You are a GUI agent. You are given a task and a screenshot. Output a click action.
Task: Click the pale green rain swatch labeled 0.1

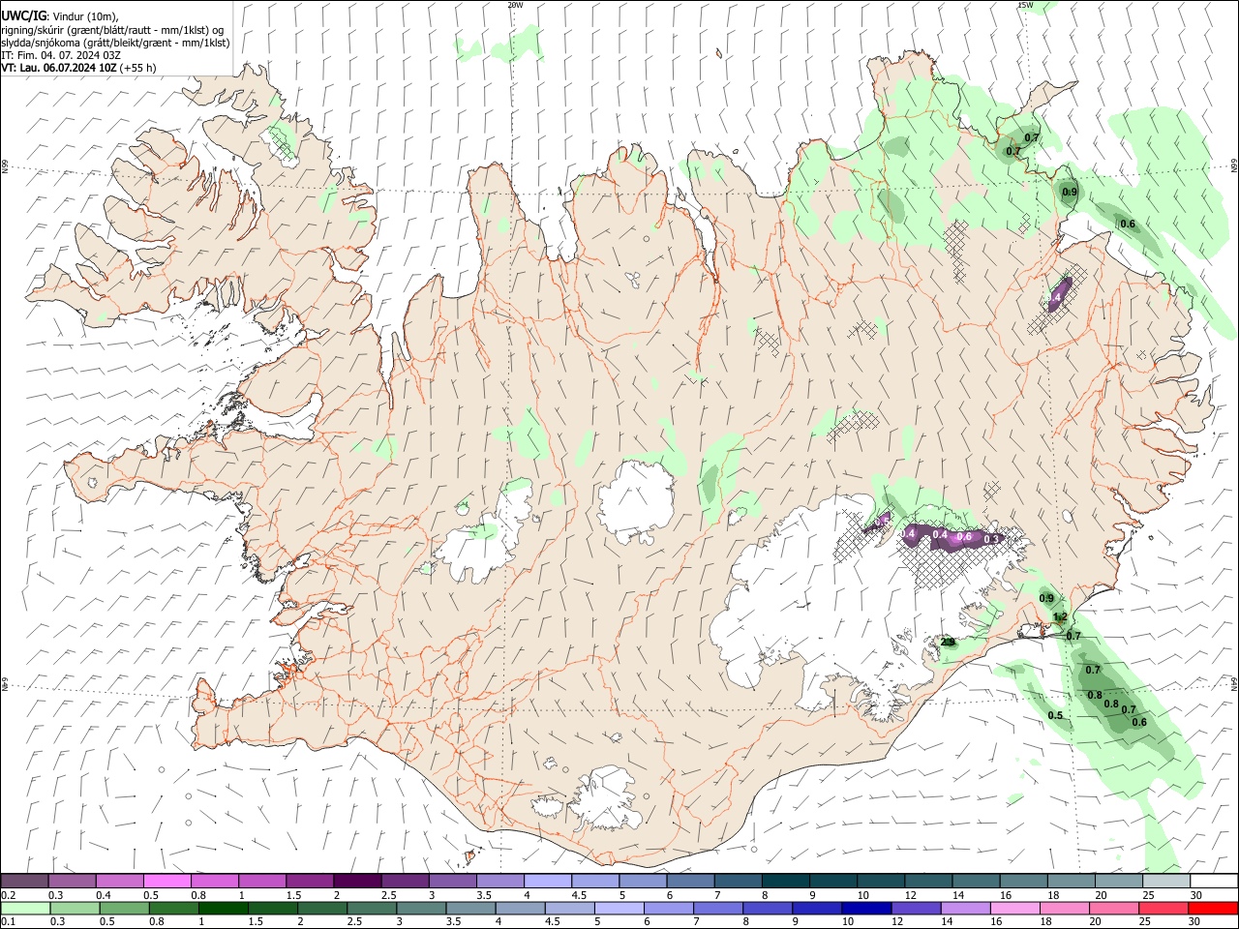coord(25,909)
